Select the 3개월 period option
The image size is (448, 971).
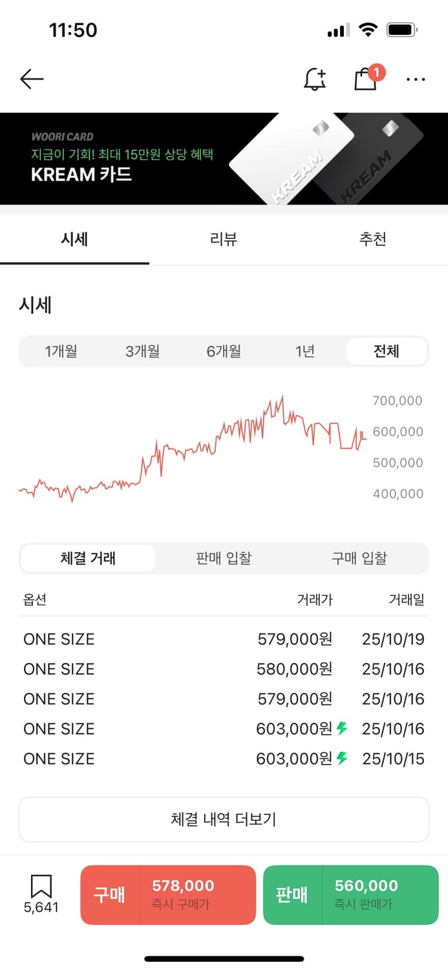pos(142,352)
